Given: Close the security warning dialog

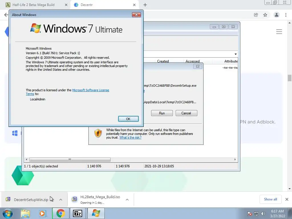Looking at the screenshot, I should [x=198, y=66].
